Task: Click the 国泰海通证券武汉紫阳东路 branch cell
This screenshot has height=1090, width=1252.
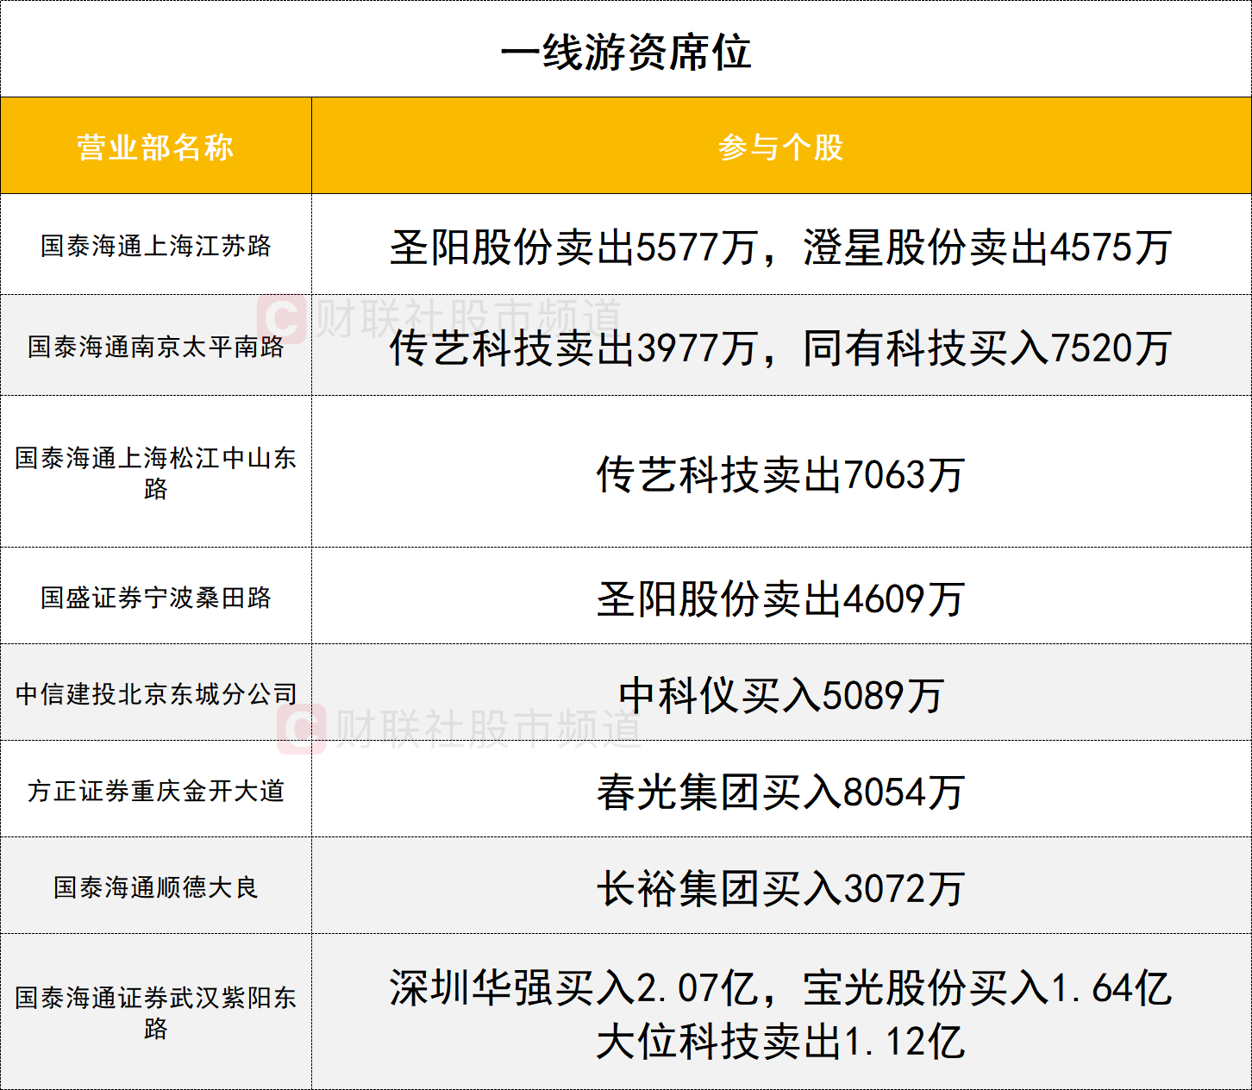Action: [155, 1012]
